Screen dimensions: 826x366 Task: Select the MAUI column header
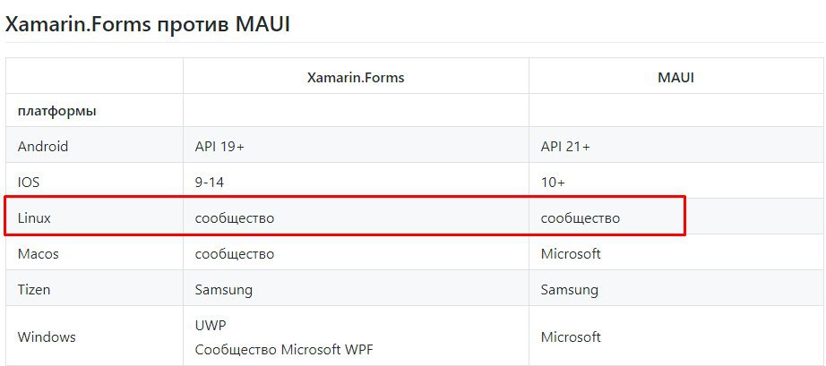click(675, 78)
